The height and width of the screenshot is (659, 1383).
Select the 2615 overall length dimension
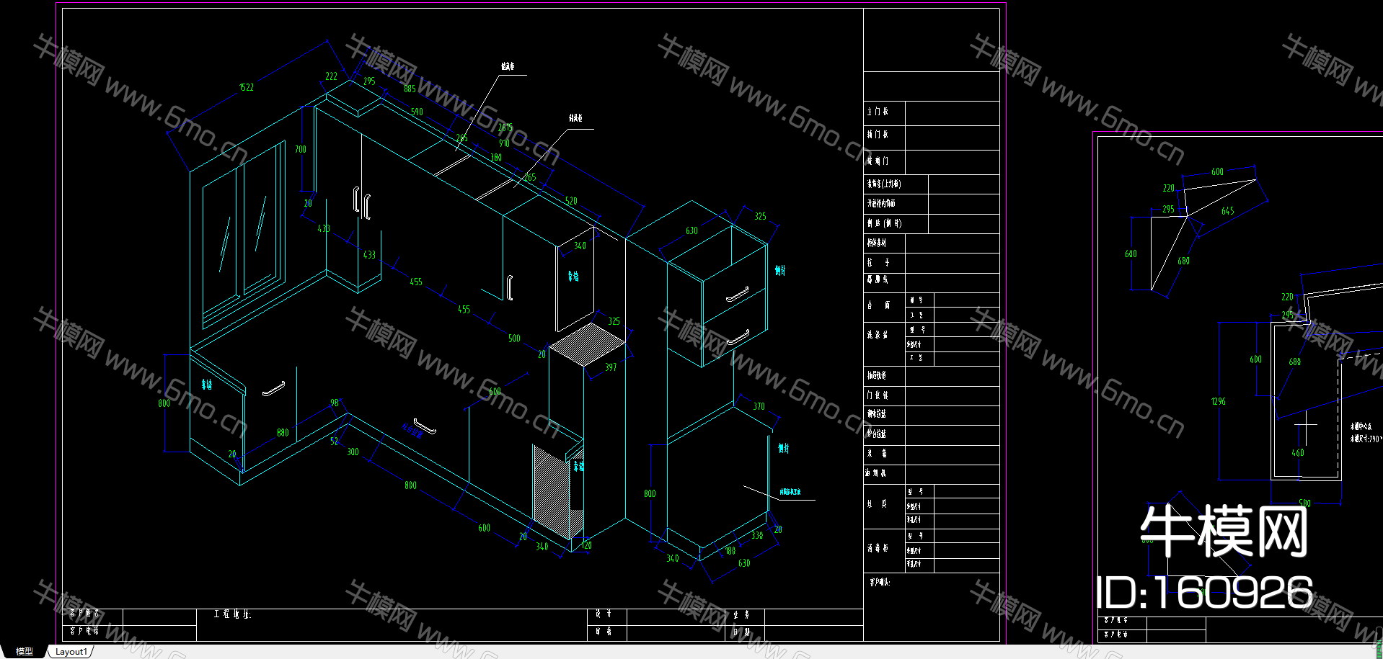coord(505,127)
